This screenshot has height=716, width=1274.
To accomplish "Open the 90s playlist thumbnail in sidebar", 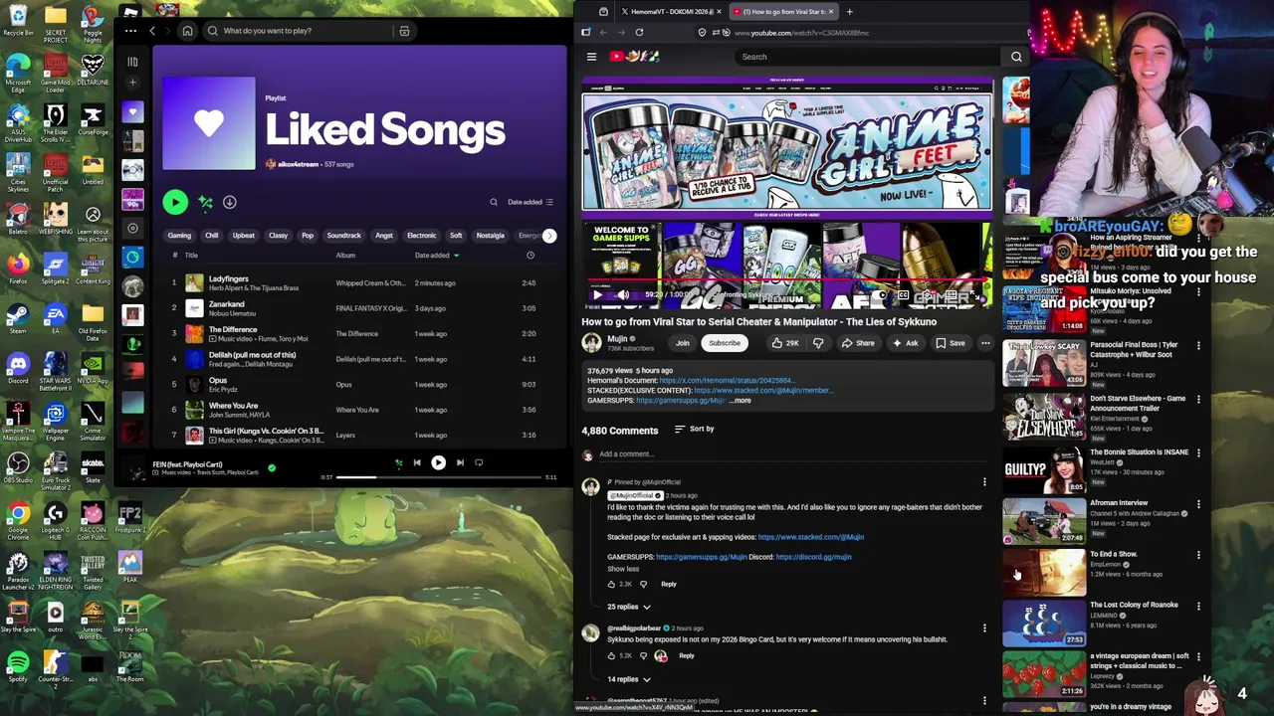I will pyautogui.click(x=132, y=199).
